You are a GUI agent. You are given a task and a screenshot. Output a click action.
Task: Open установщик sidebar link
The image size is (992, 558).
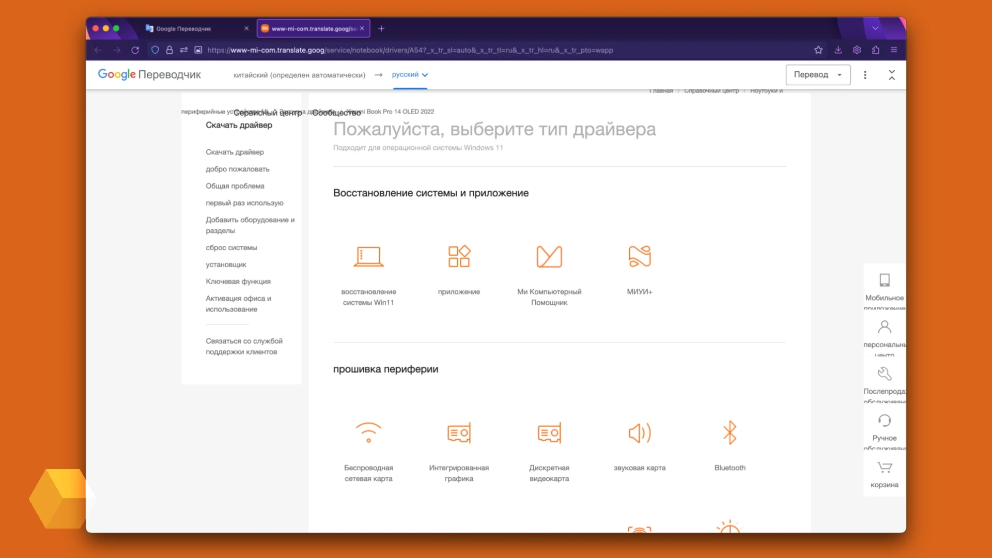(x=226, y=265)
